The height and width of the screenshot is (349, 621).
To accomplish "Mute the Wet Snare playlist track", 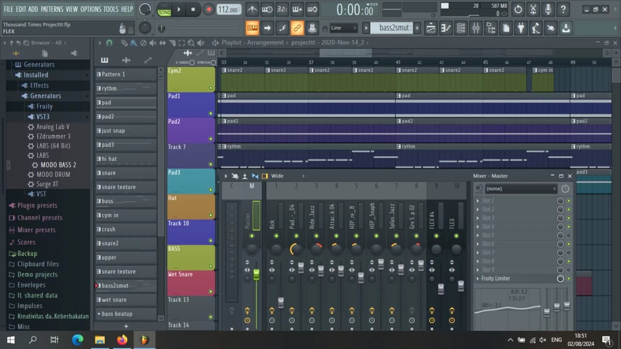I will click(x=211, y=292).
